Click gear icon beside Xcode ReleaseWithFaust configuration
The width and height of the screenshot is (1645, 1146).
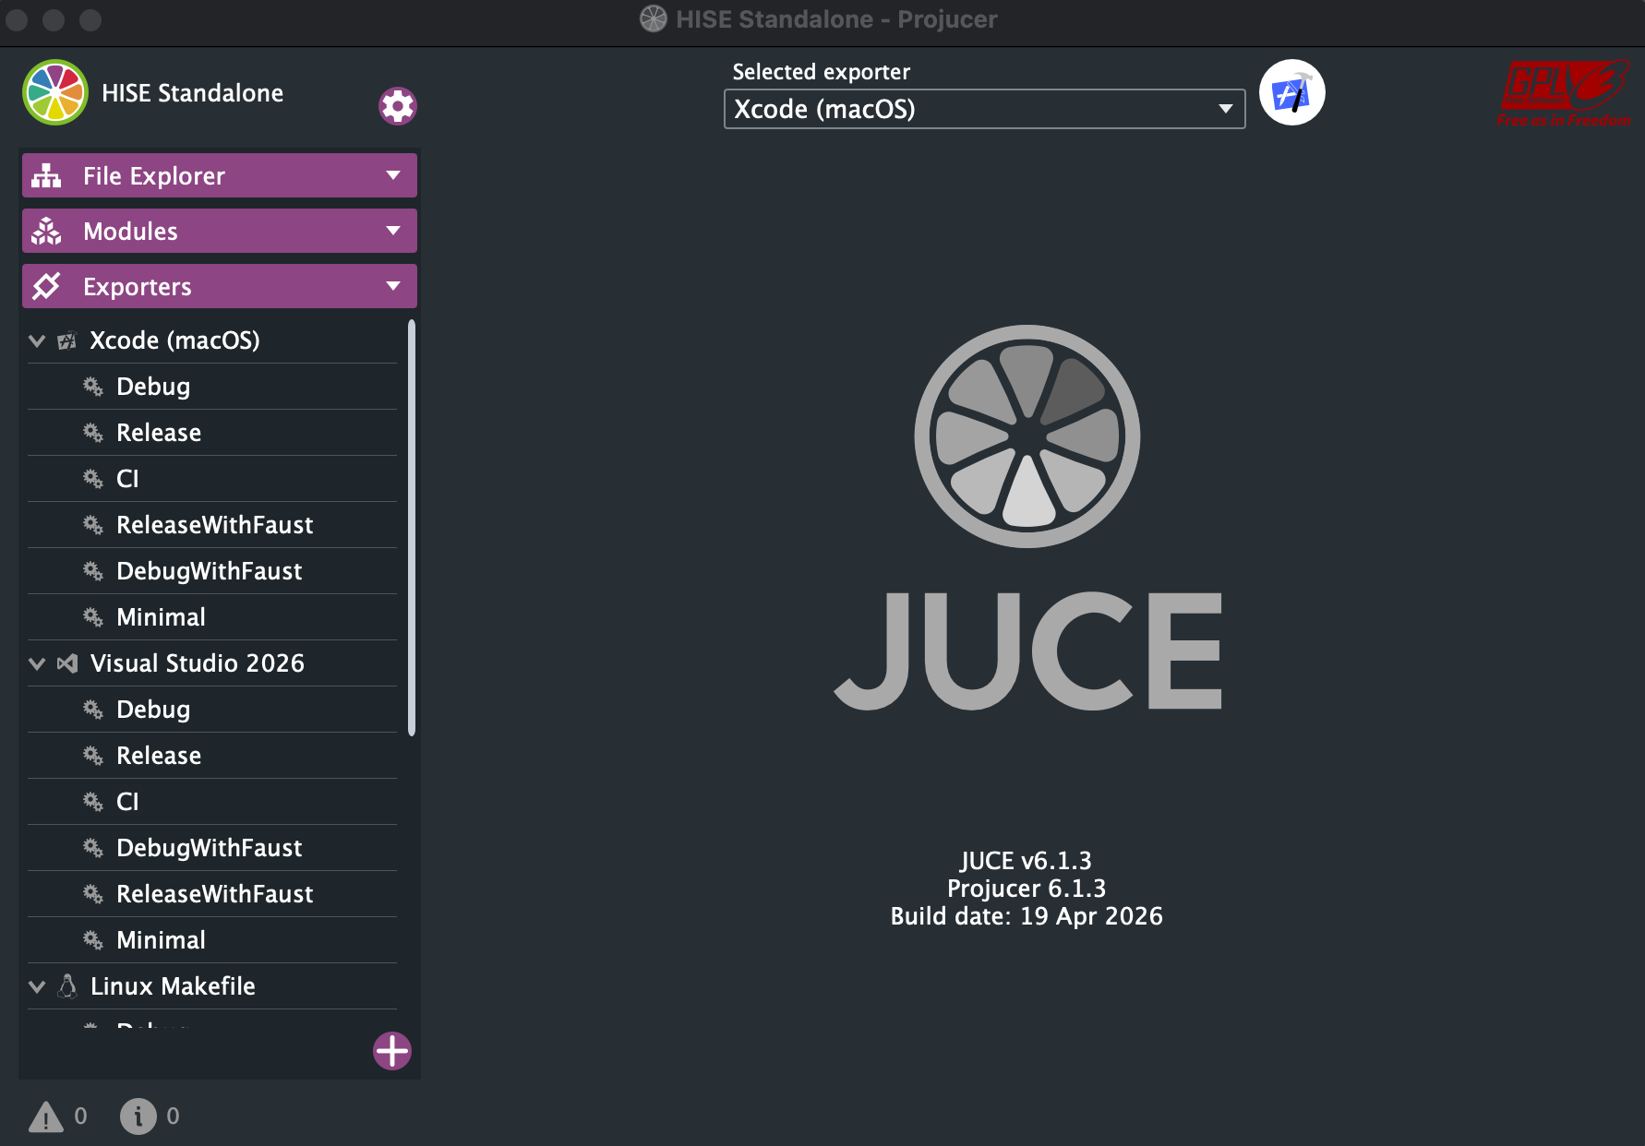(x=93, y=525)
